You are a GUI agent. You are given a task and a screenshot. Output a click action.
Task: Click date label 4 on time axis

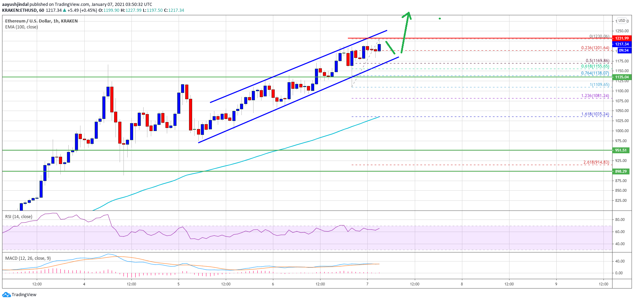pyautogui.click(x=84, y=284)
